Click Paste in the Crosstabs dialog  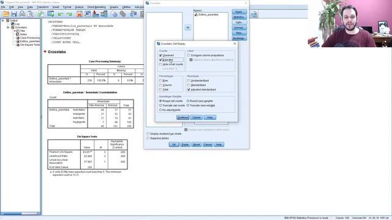pos(185,145)
